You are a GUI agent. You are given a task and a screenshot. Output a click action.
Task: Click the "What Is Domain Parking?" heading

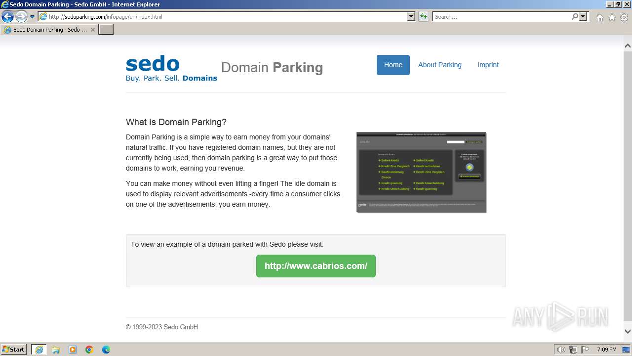[176, 122]
